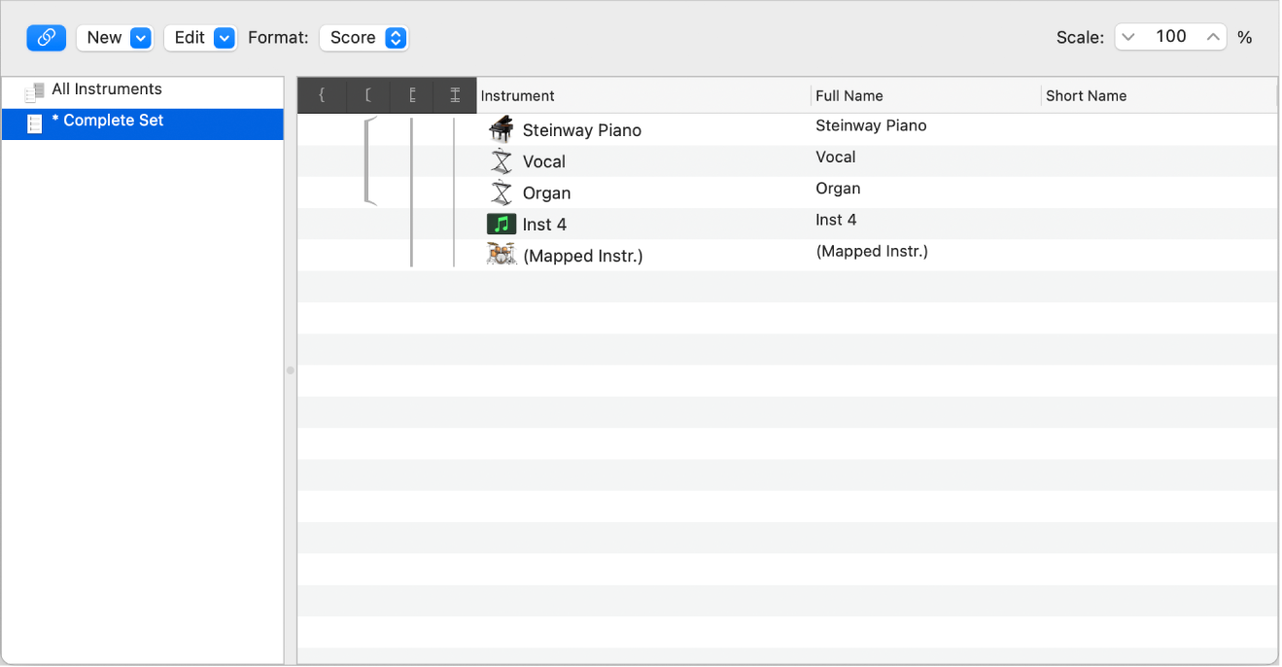The width and height of the screenshot is (1282, 667).
Task: Click the Organ instrument icon
Action: pyautogui.click(x=501, y=192)
